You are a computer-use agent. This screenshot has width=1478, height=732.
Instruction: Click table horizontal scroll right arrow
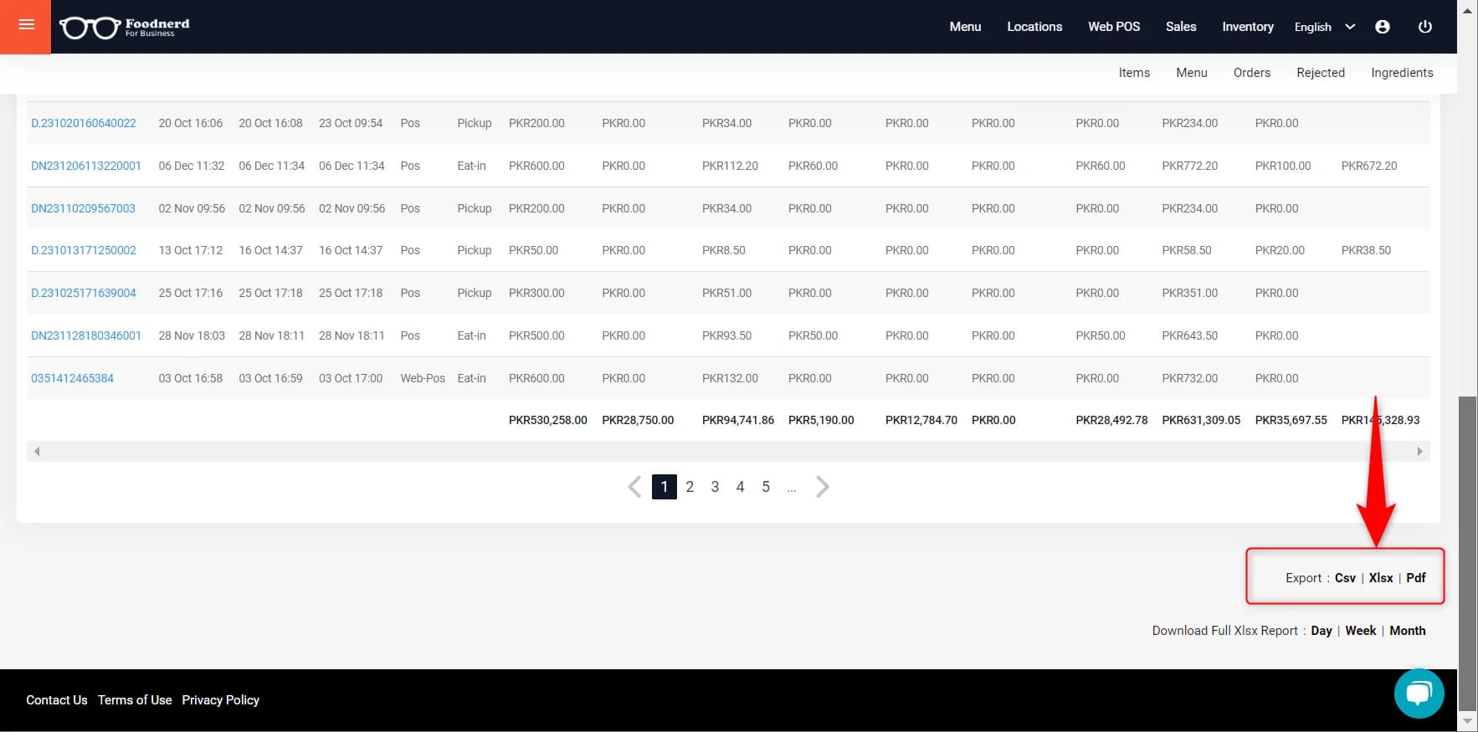tap(1419, 452)
